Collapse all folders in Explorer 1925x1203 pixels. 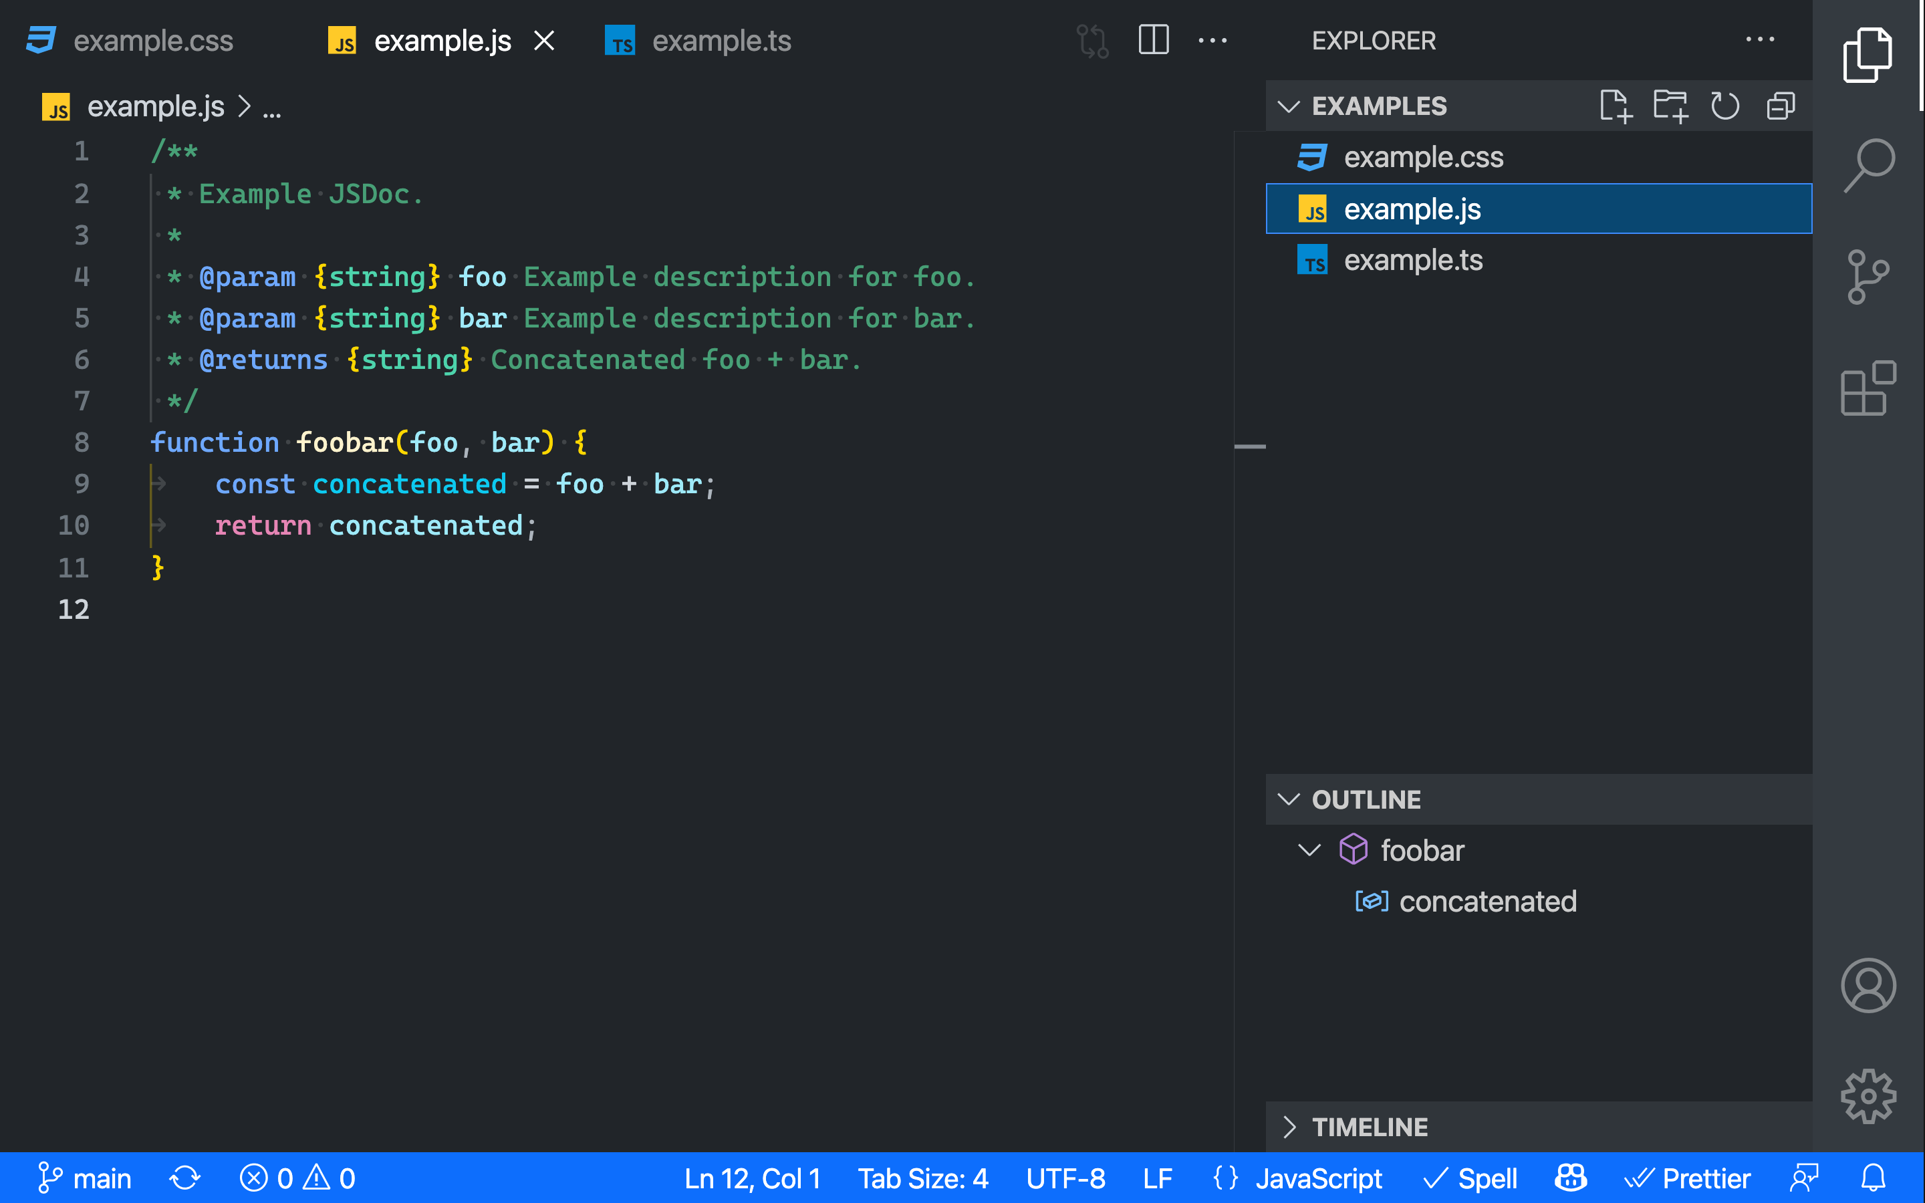[x=1780, y=106]
